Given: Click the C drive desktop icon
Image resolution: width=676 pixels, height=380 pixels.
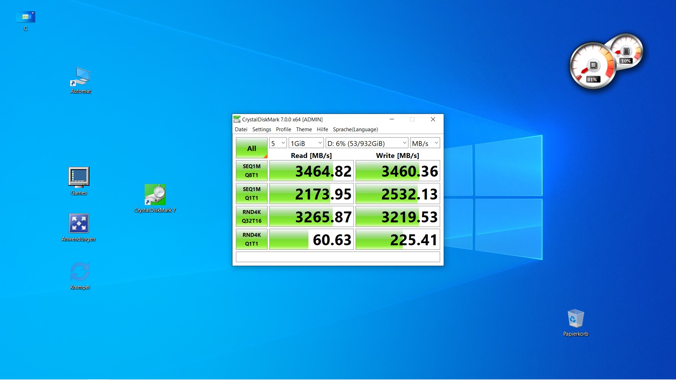Looking at the screenshot, I should tap(25, 18).
